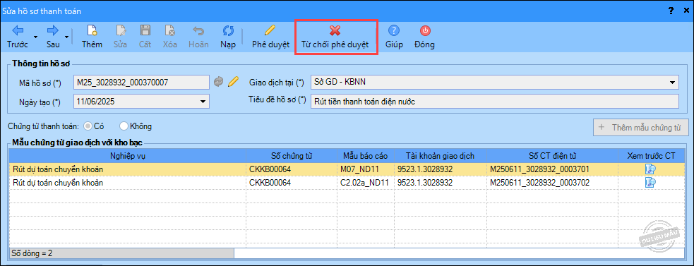
Task: Close the Sửa hồ sơ thanh toán window
Action: click(x=686, y=11)
